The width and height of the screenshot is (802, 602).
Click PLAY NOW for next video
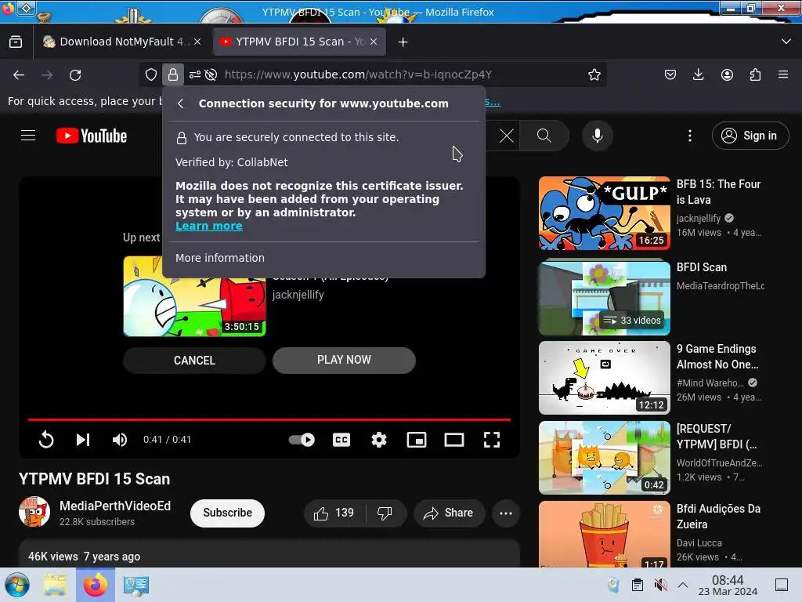[x=344, y=361]
